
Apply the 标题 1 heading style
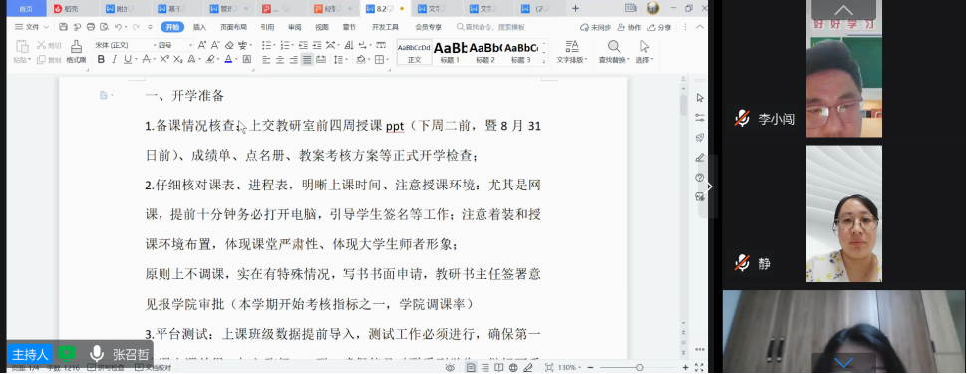point(450,52)
